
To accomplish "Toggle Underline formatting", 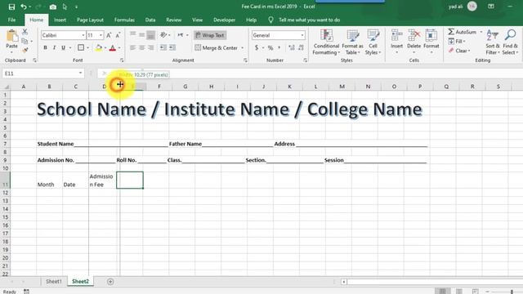I will 63,47.
